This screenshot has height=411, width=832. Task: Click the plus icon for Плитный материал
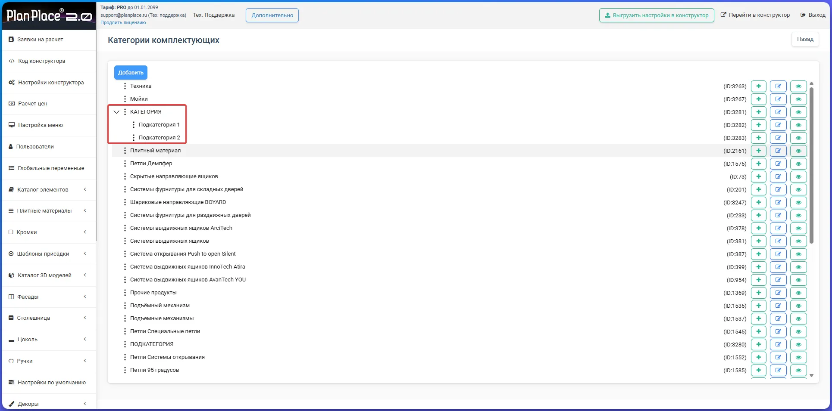758,151
